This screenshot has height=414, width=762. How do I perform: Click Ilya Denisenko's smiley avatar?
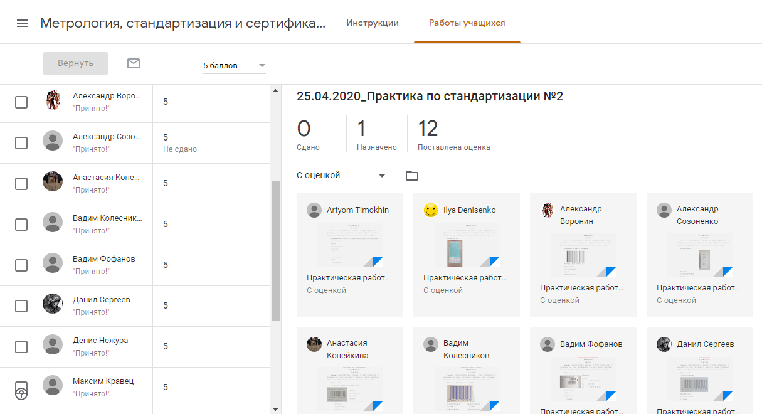(x=430, y=210)
